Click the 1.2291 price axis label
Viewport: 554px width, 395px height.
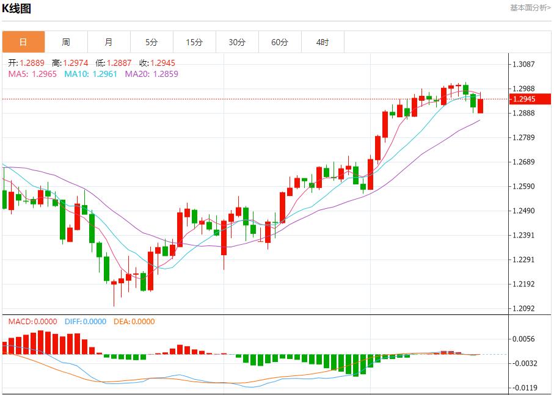tap(523, 260)
